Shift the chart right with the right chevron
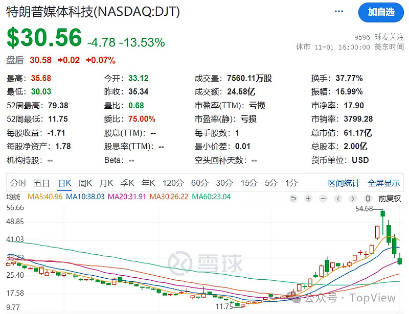 [x=353, y=199]
